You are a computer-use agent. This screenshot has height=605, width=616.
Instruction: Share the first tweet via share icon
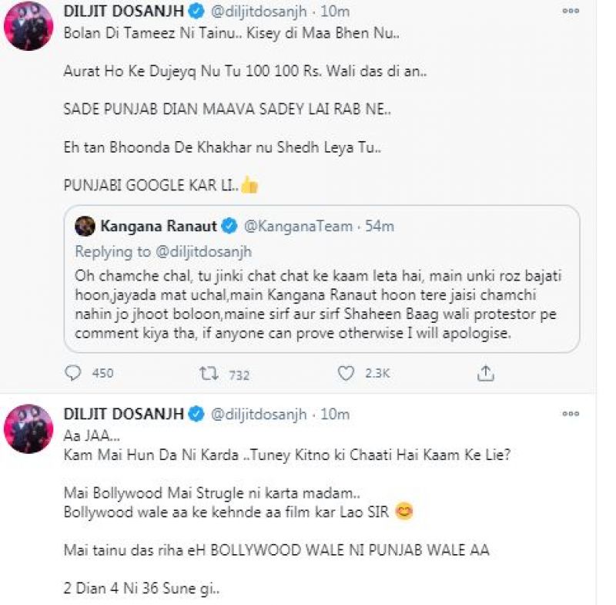click(x=485, y=373)
